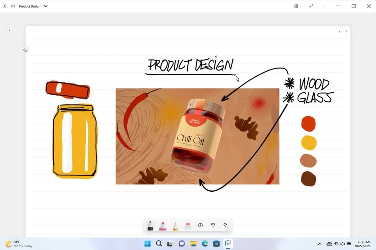The width and height of the screenshot is (376, 250).
Task: Open the page three-dot options menu
Action: coord(346,32)
